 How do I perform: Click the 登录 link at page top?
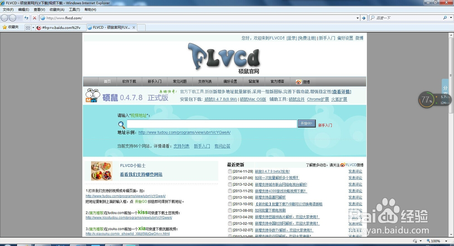click(x=291, y=38)
